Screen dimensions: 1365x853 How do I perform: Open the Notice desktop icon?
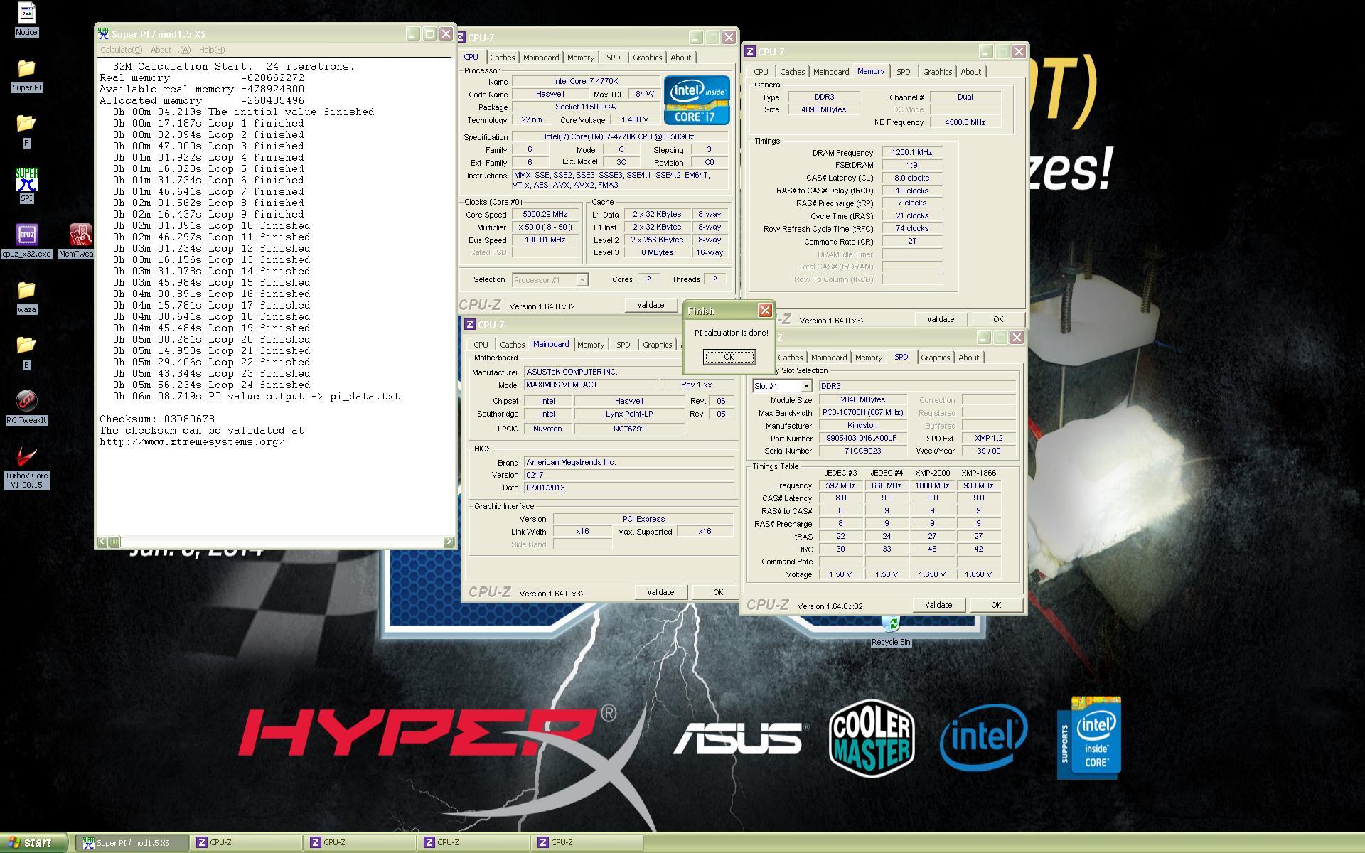26,19
